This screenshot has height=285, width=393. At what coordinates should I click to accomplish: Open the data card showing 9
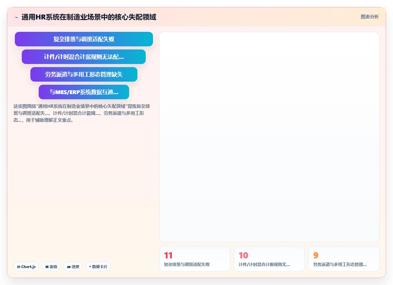point(344,259)
